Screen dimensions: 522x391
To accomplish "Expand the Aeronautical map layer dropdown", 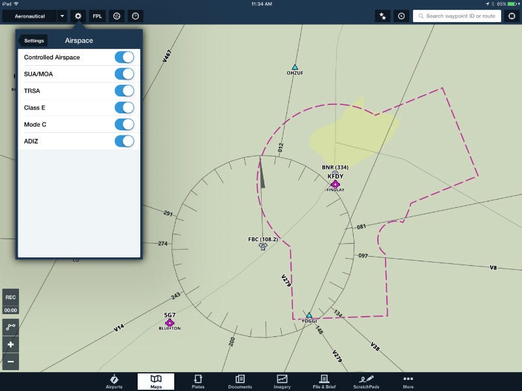I will (x=63, y=16).
